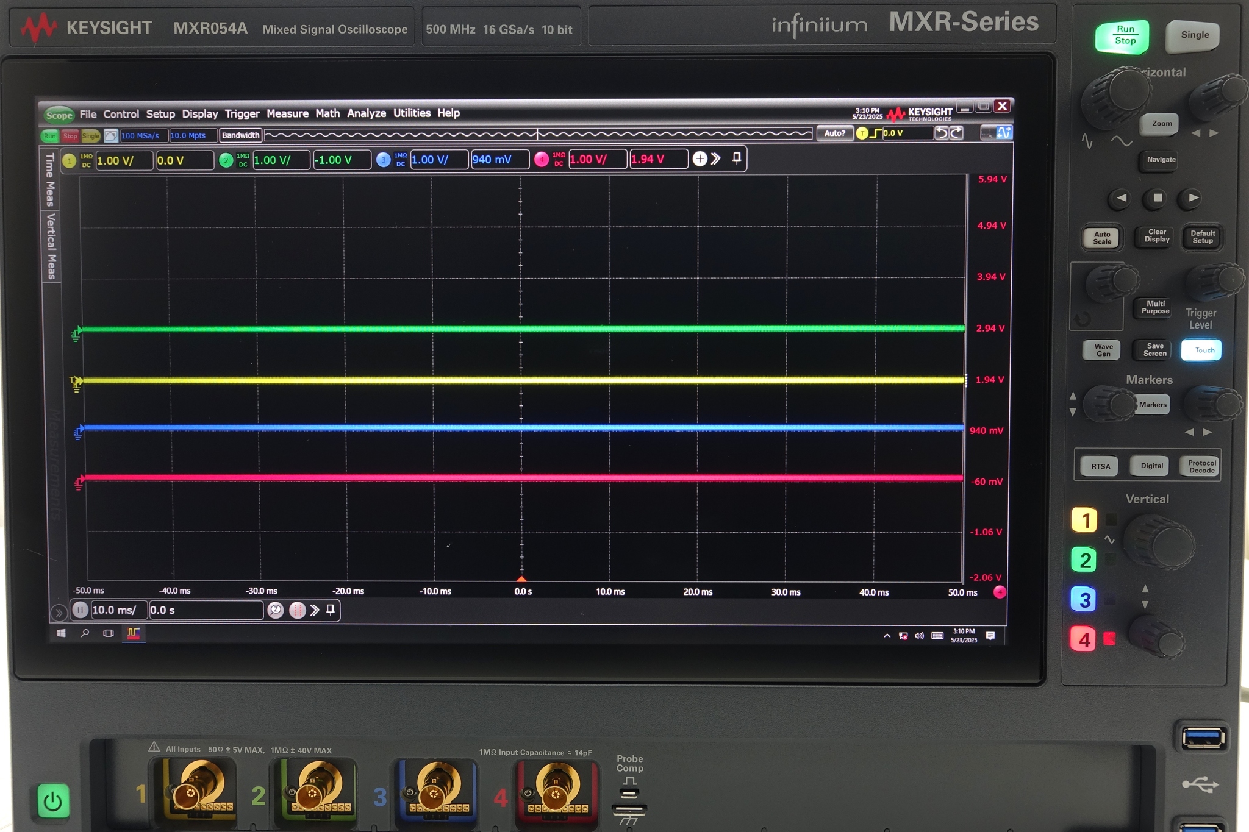Toggle channel 1 yellow circle on/off

pyautogui.click(x=69, y=161)
